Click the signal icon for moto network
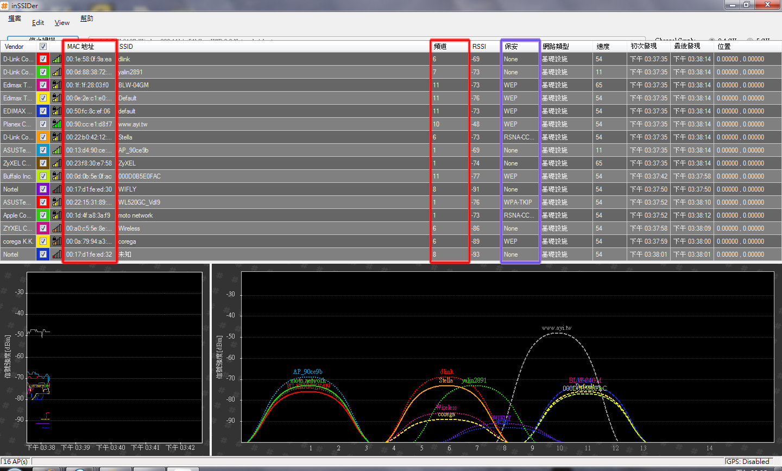 click(56, 215)
